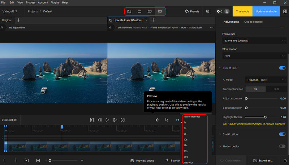Open the Frame rate dropdown
This screenshot has height=165, width=289.
(254, 41)
